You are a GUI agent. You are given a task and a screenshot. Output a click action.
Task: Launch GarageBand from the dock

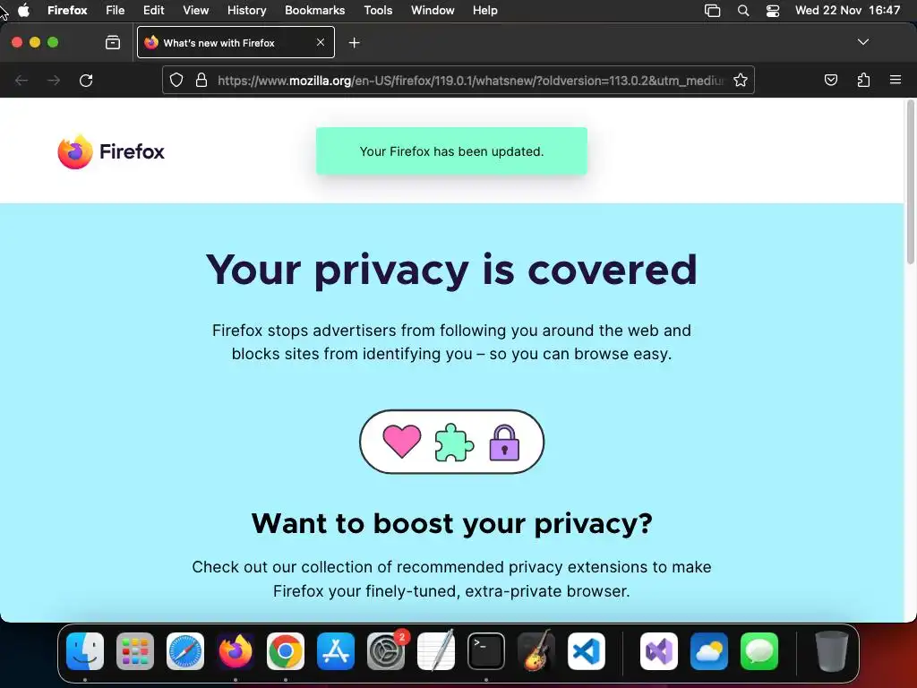(536, 650)
